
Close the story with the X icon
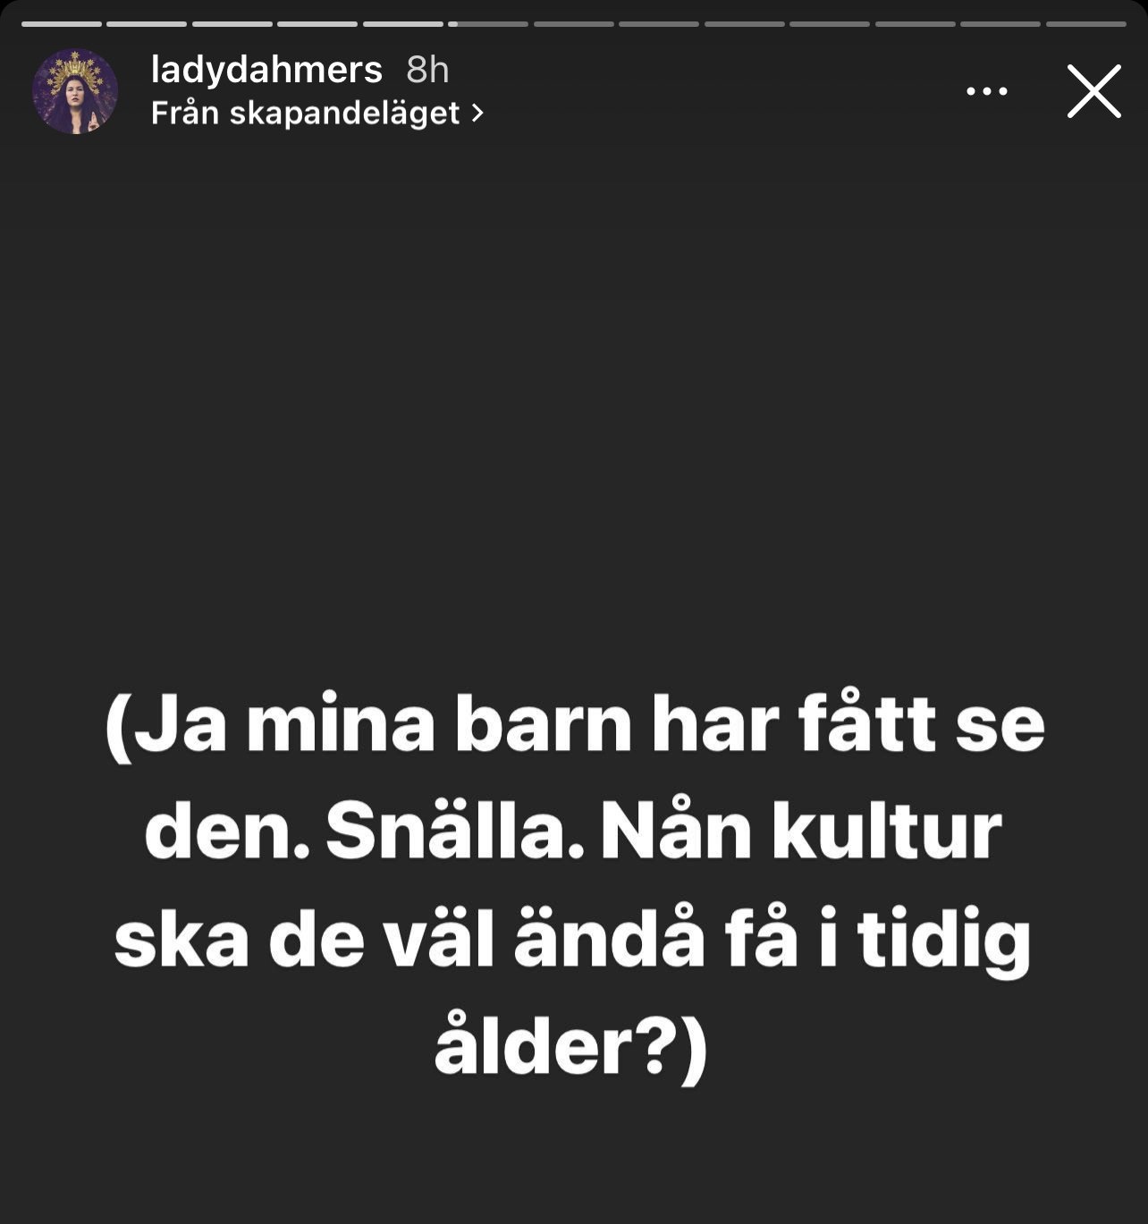click(1093, 91)
